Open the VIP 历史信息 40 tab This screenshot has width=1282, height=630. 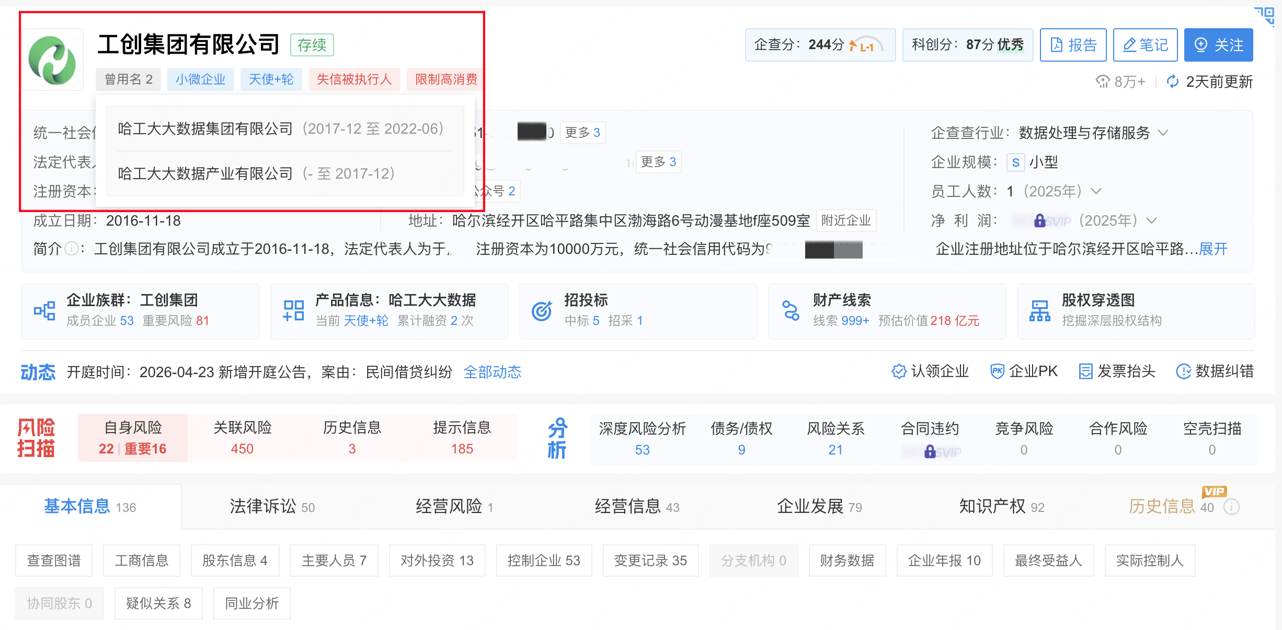tap(1171, 506)
